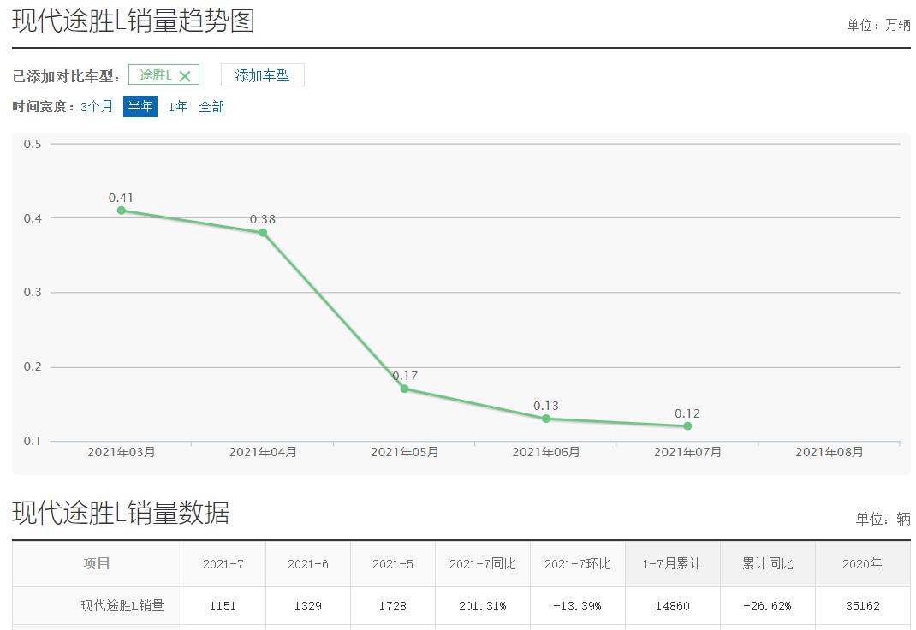Click the 2021-7 column header

coord(223,564)
